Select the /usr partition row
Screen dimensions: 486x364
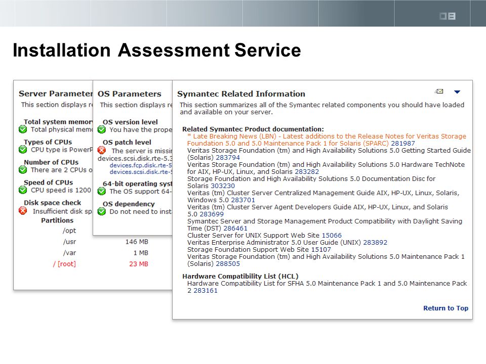(x=69, y=242)
